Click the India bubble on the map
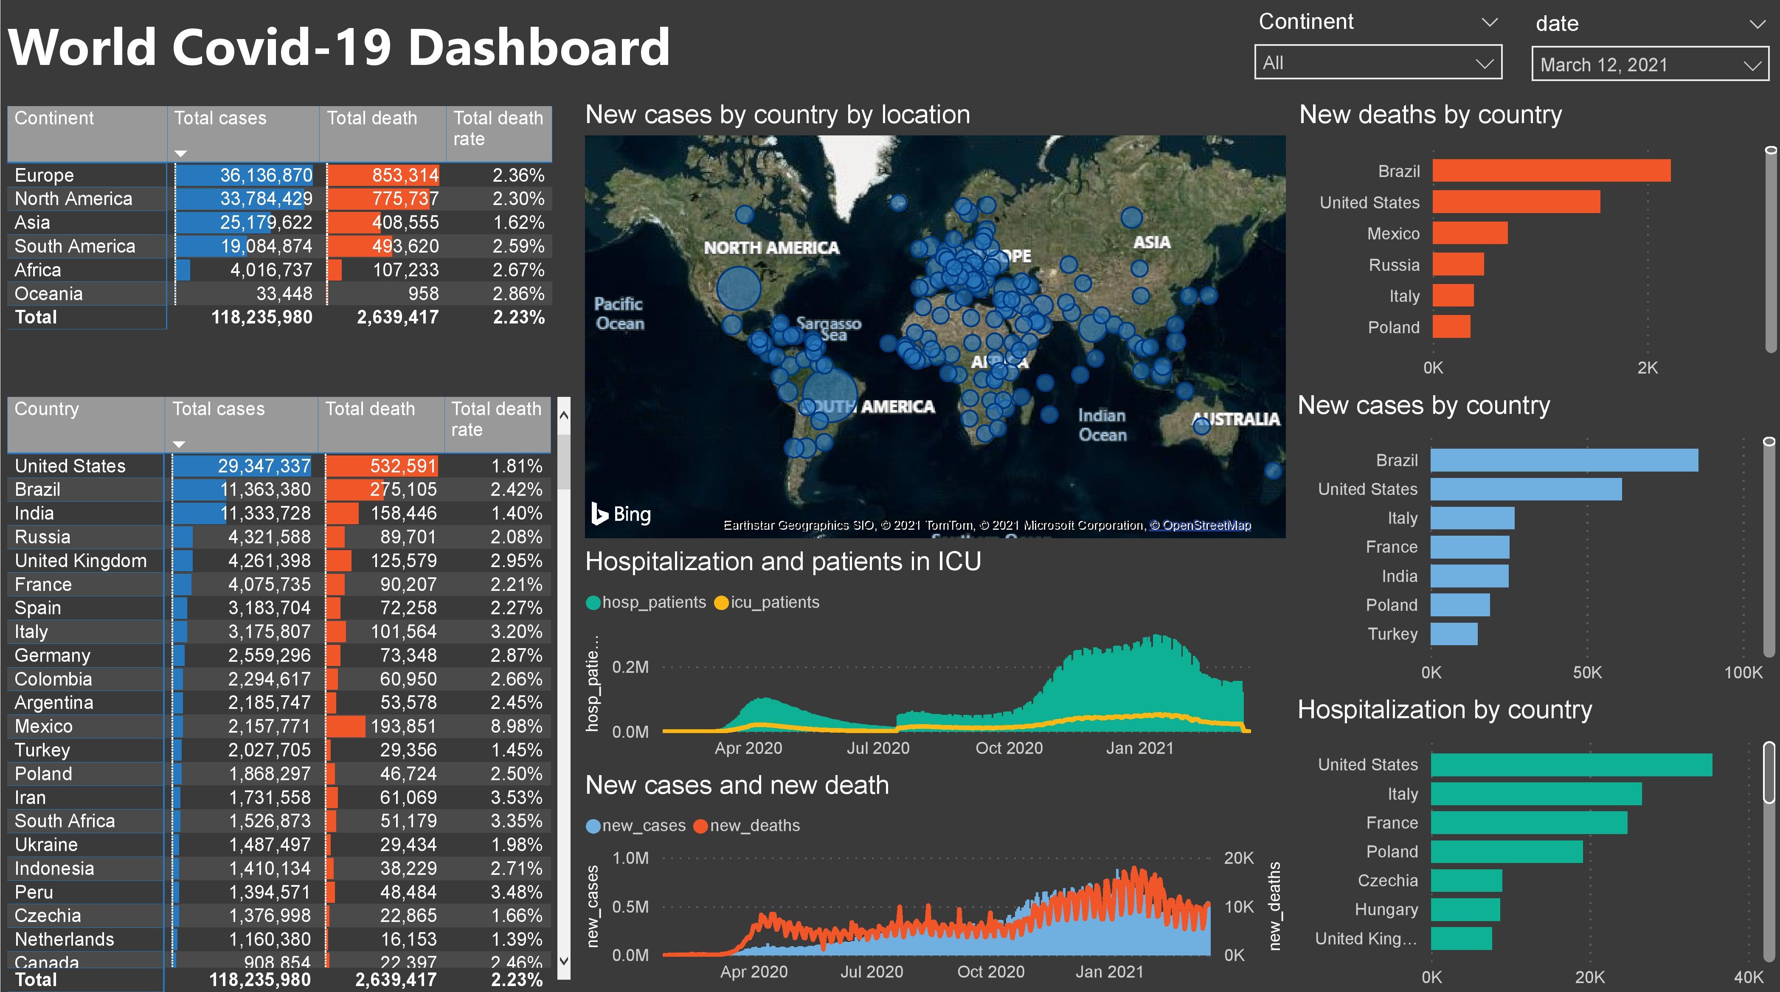The image size is (1780, 992). pos(1092,327)
